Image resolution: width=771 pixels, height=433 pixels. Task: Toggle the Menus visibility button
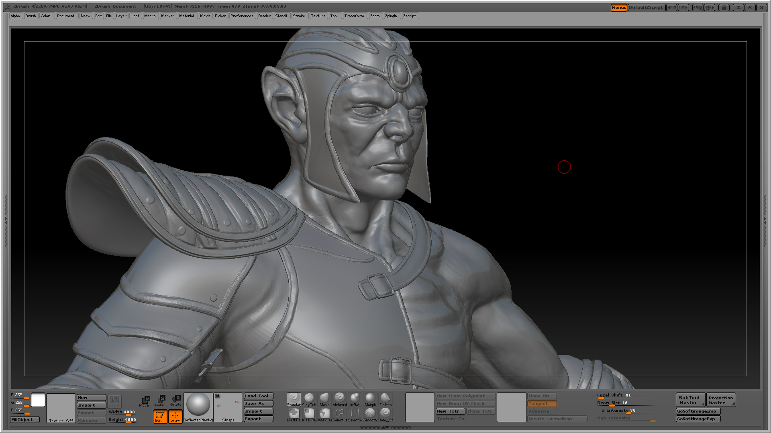coord(619,7)
